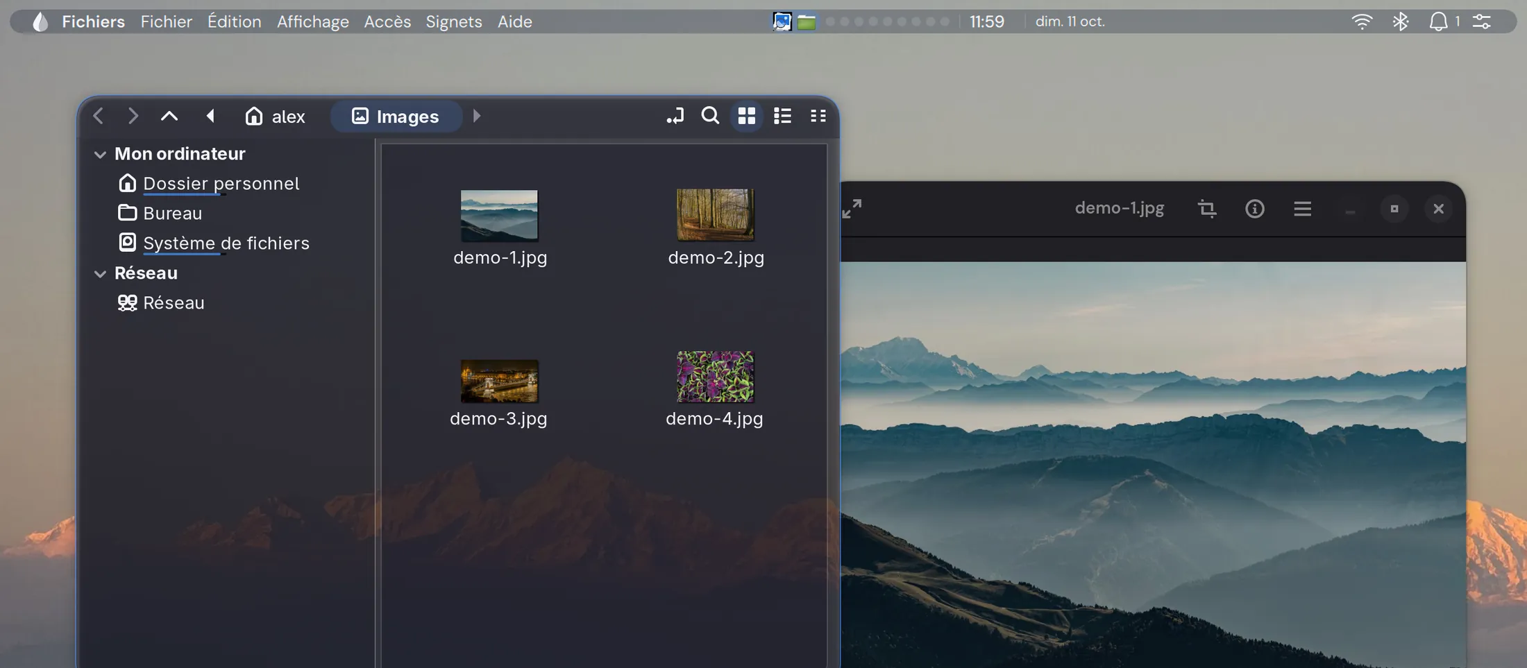Select the demo-3.jpg thumbnail
Screen dimensions: 1527x668
[x=499, y=380]
